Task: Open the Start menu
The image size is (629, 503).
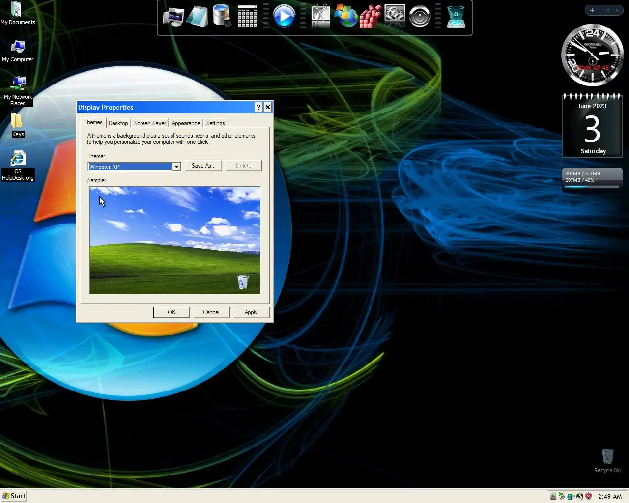Action: tap(14, 496)
